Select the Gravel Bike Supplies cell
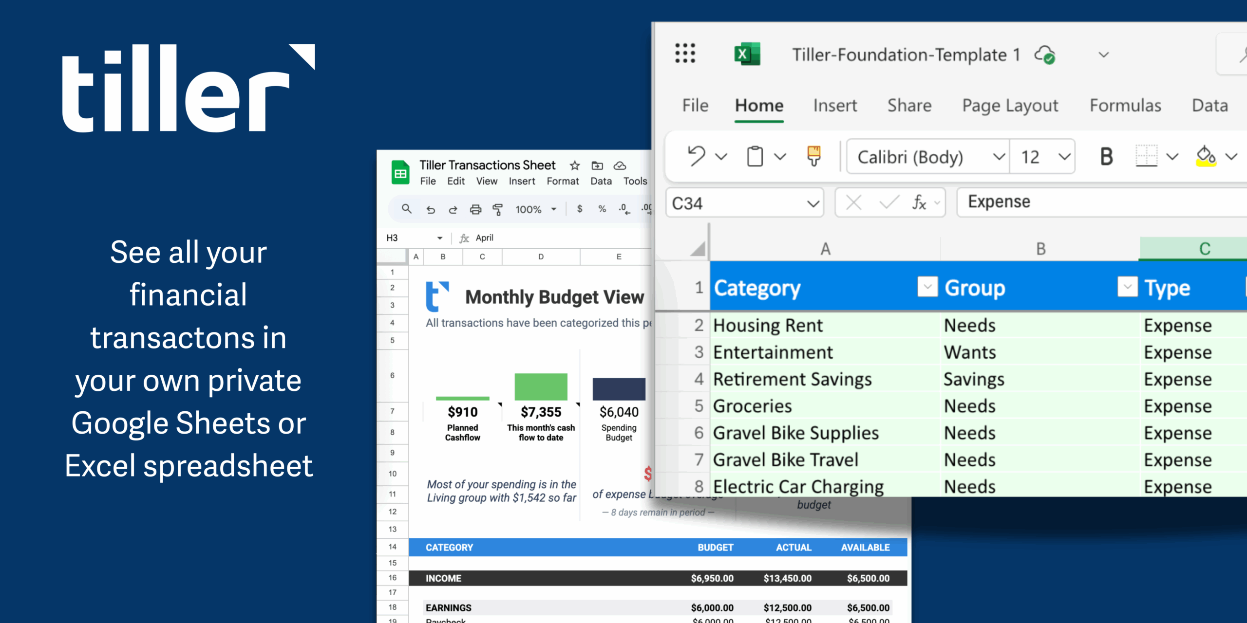Viewport: 1247px width, 623px height. coord(825,433)
